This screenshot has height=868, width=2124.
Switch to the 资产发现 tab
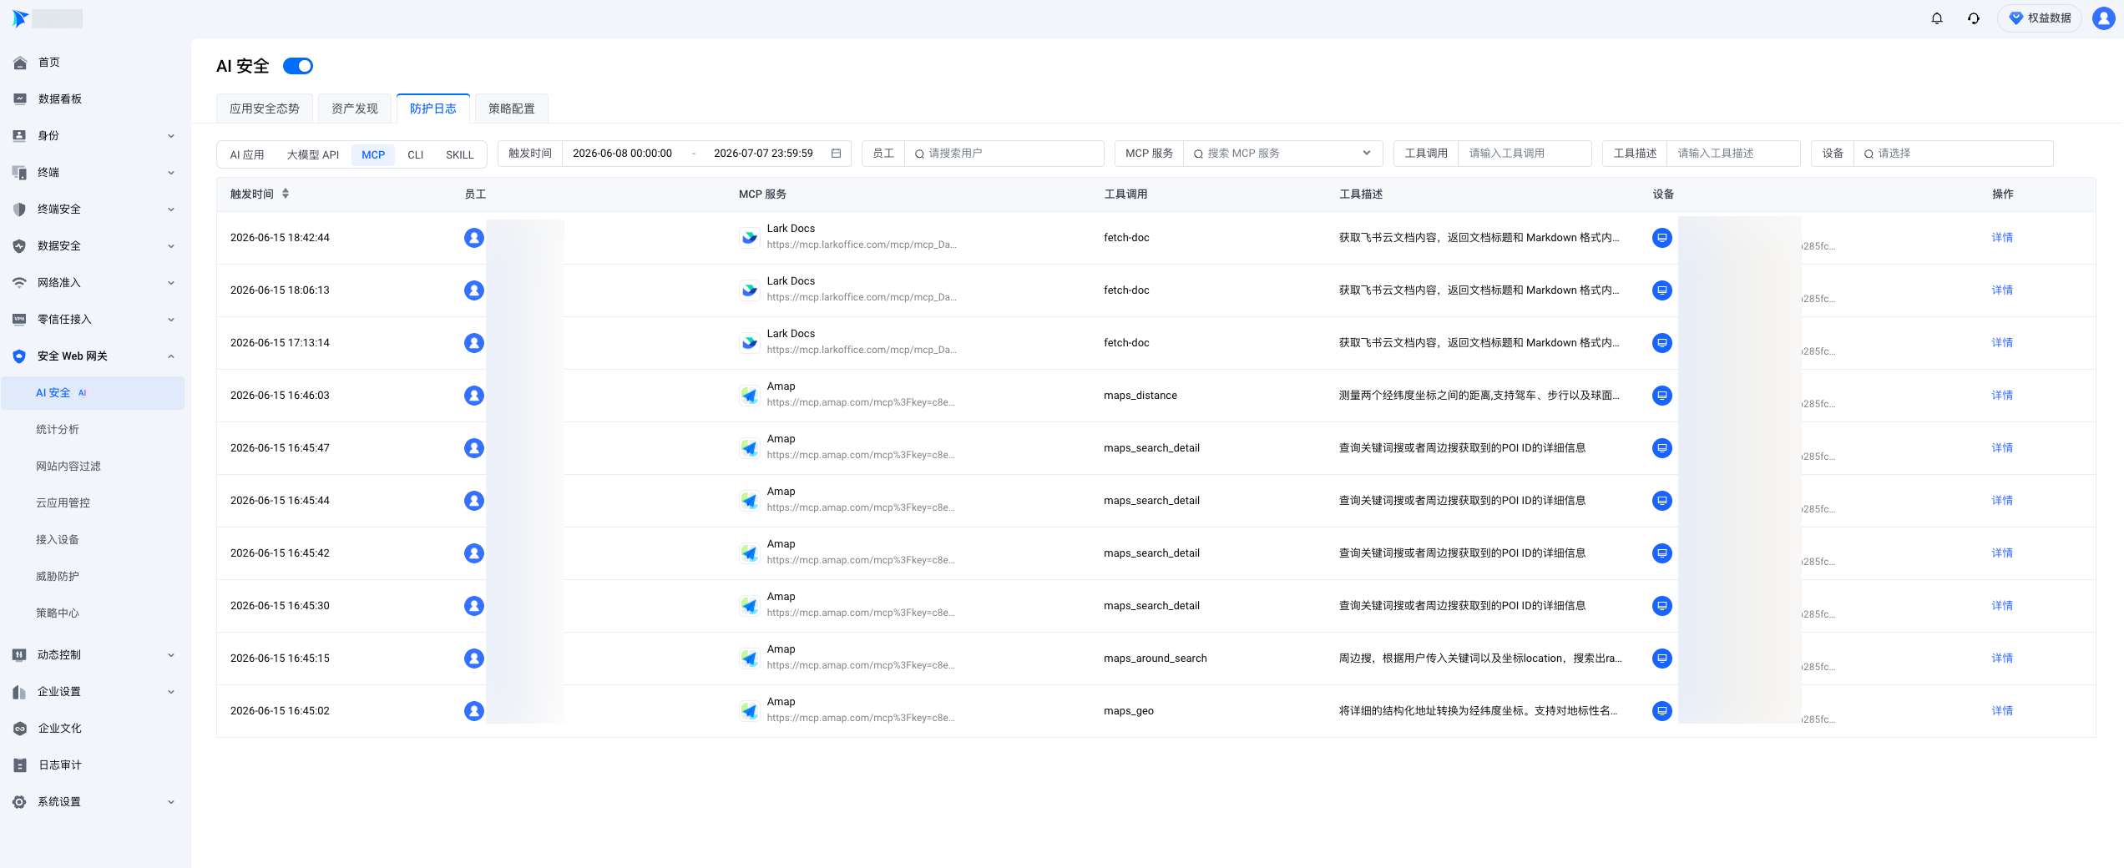(x=355, y=108)
